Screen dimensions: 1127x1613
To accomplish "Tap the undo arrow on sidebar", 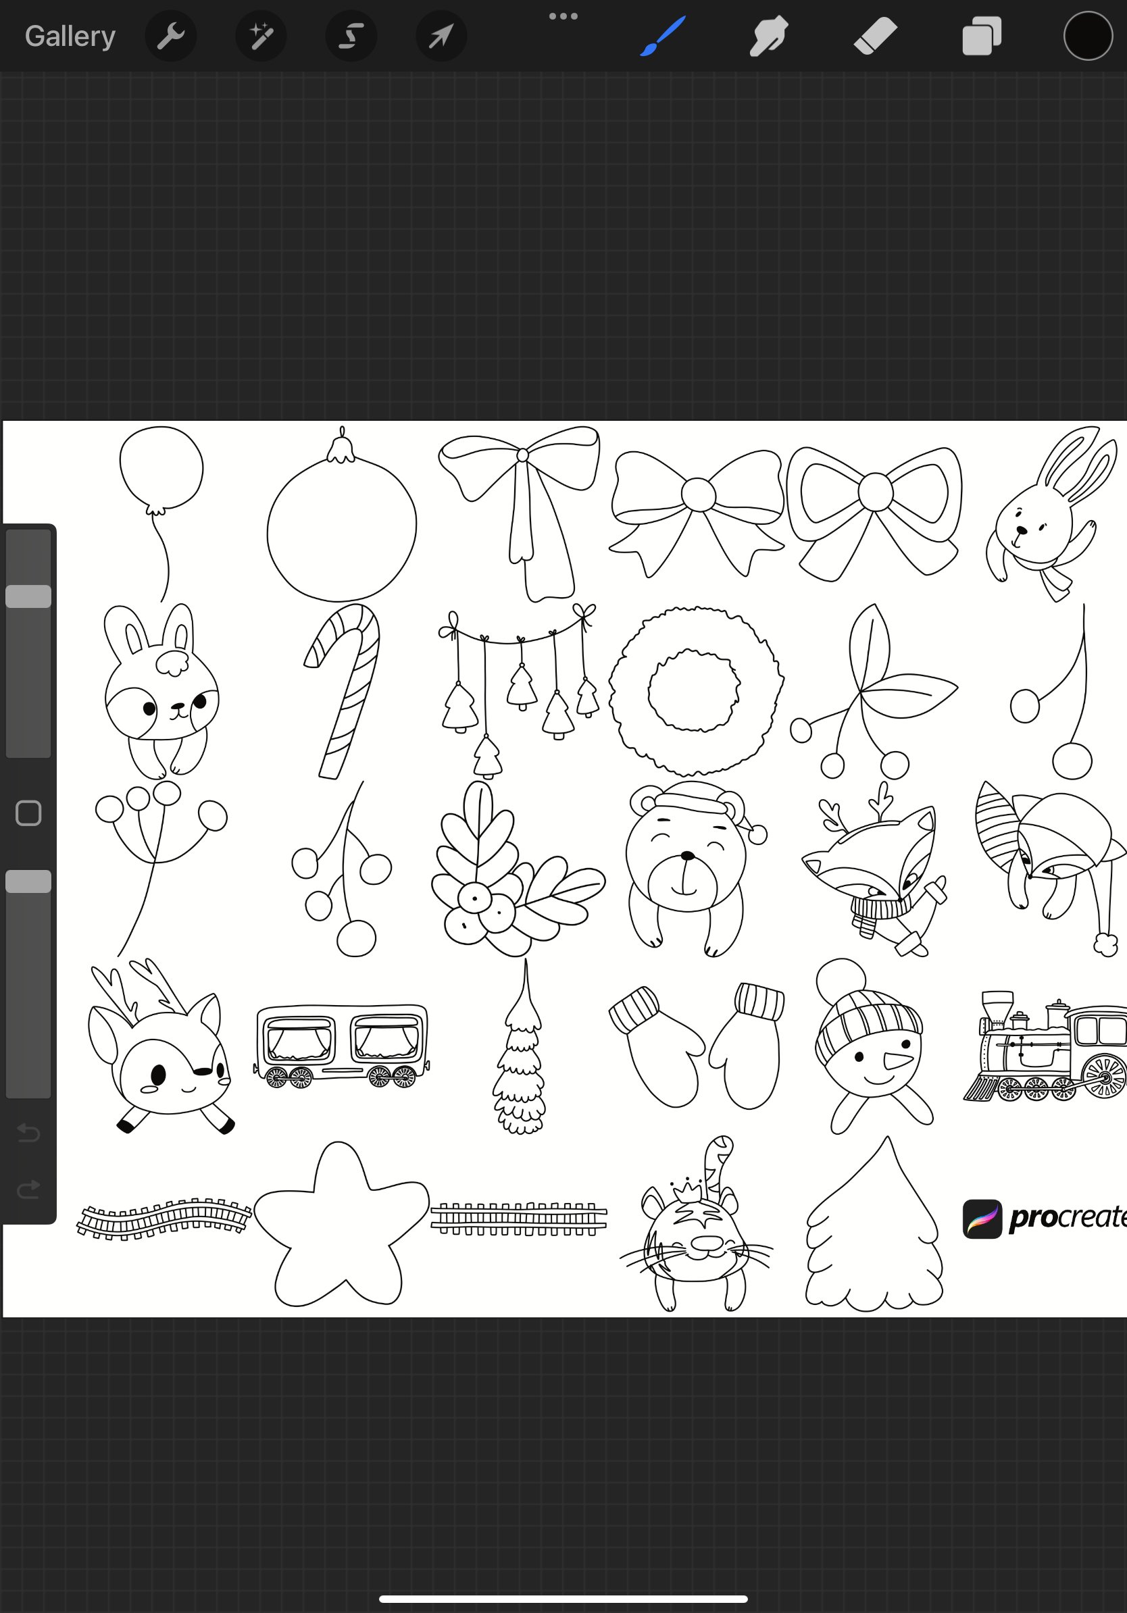I will (28, 1133).
